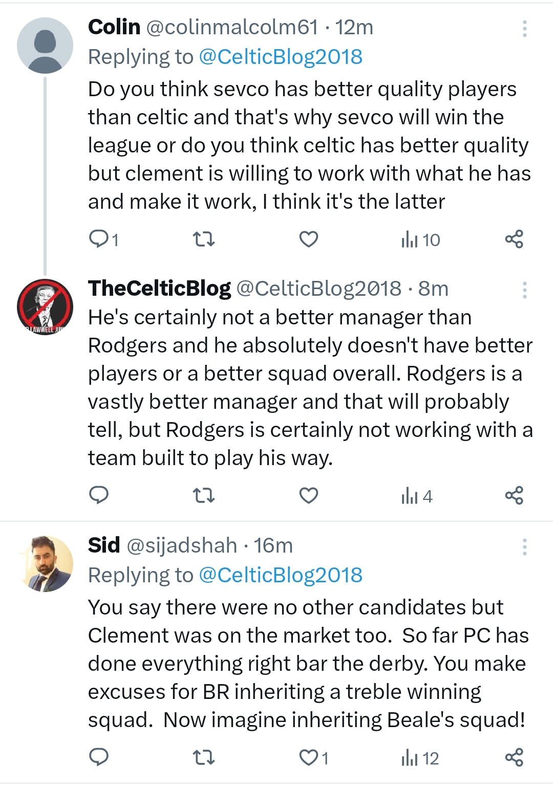Like Sid's tweet about Clement
553x789 pixels.
click(x=308, y=757)
